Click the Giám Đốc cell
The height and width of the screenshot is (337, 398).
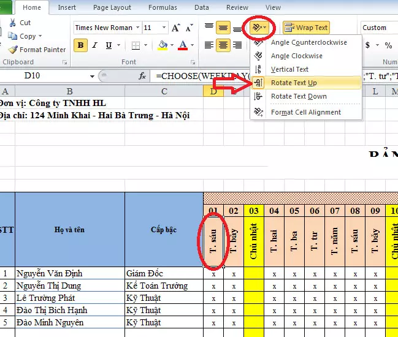click(164, 273)
